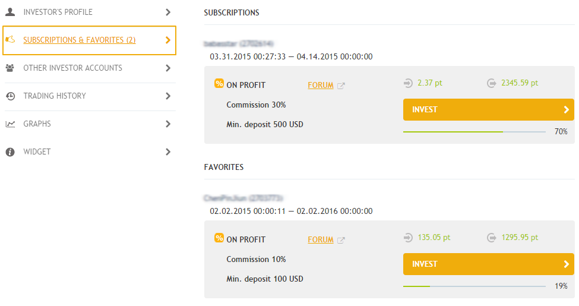
Task: Click the Other Investor Accounts group icon
Action: point(10,68)
